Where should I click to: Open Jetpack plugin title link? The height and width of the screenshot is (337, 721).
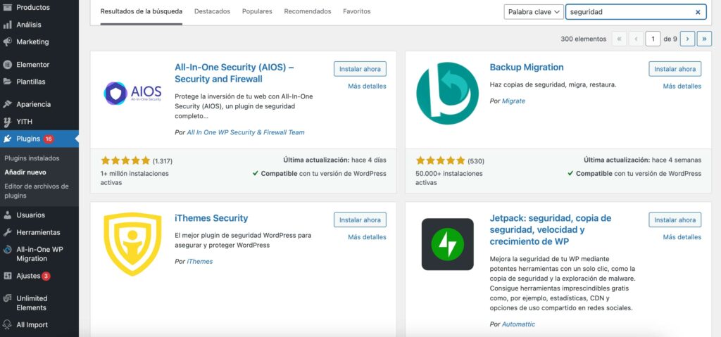[x=551, y=229]
